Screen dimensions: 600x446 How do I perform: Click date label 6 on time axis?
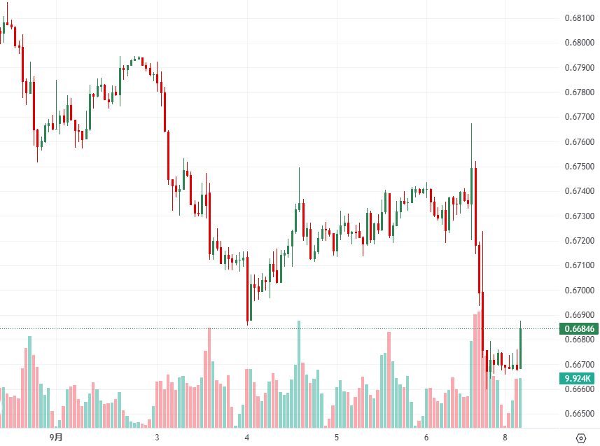(x=426, y=438)
